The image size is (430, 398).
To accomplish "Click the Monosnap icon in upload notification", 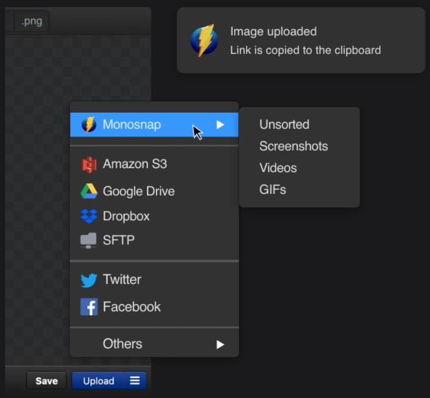I will (x=204, y=41).
